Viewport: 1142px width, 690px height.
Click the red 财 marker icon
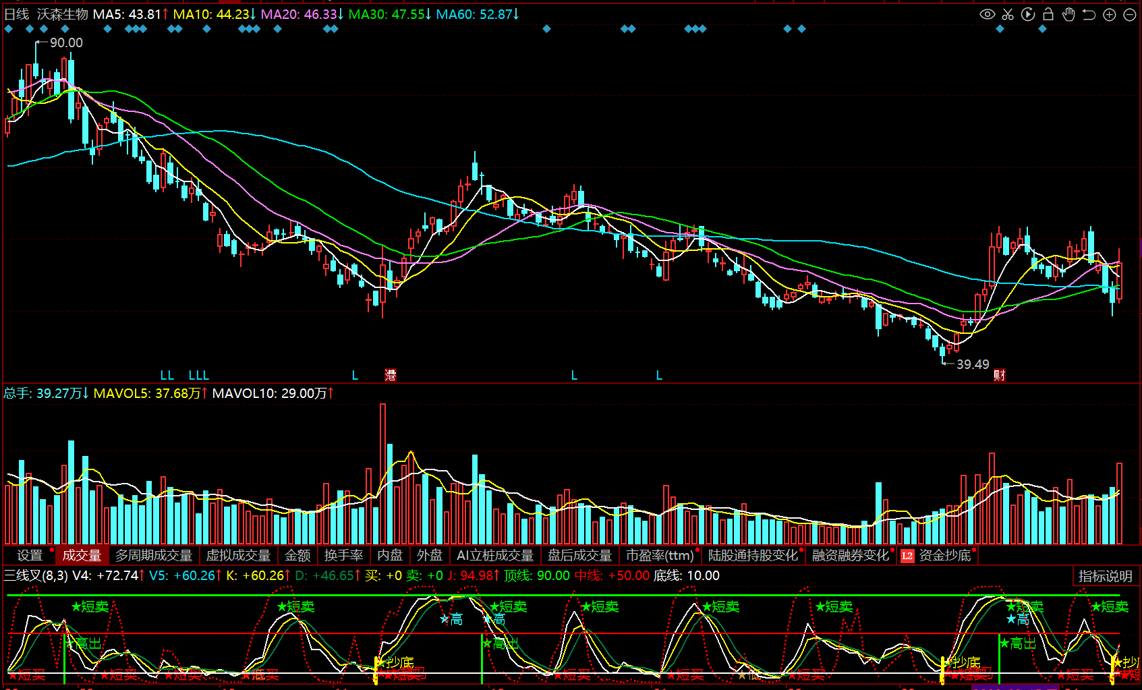(x=999, y=375)
